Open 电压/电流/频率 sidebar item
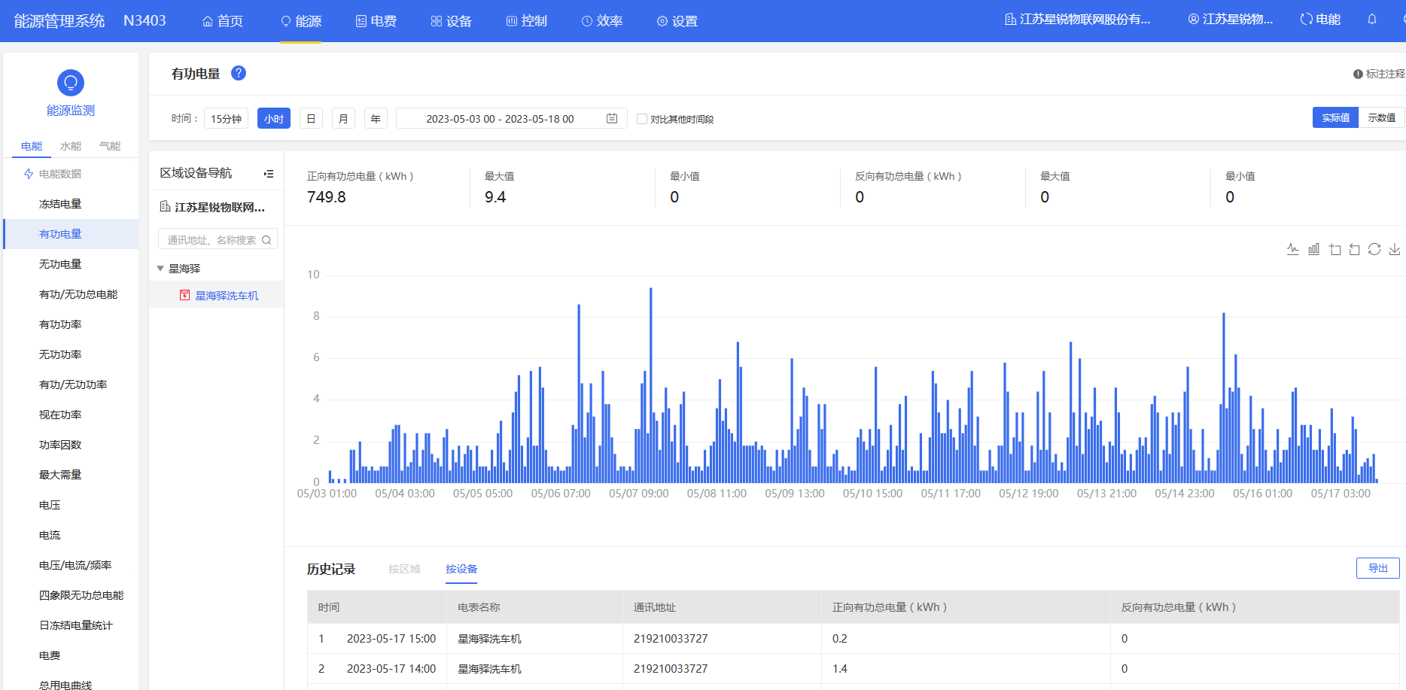The height and width of the screenshot is (690, 1406). point(71,565)
